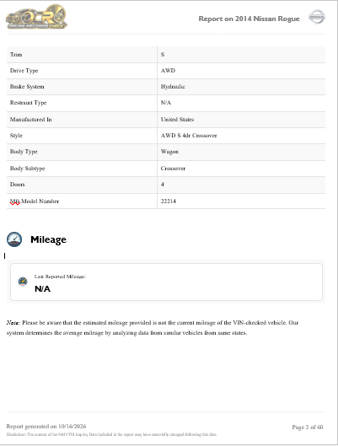Click the Body Subtype 'Crossover' value
The height and width of the screenshot is (446, 338).
(x=173, y=169)
